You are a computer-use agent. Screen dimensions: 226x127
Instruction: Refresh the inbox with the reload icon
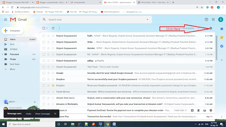(53, 28)
